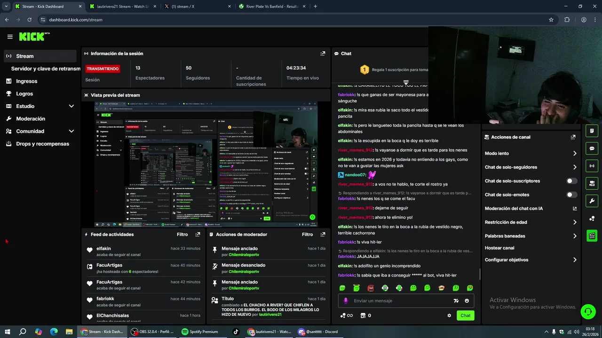Open the translate icon in the message box
Image resolution: width=602 pixels, height=338 pixels.
456,301
